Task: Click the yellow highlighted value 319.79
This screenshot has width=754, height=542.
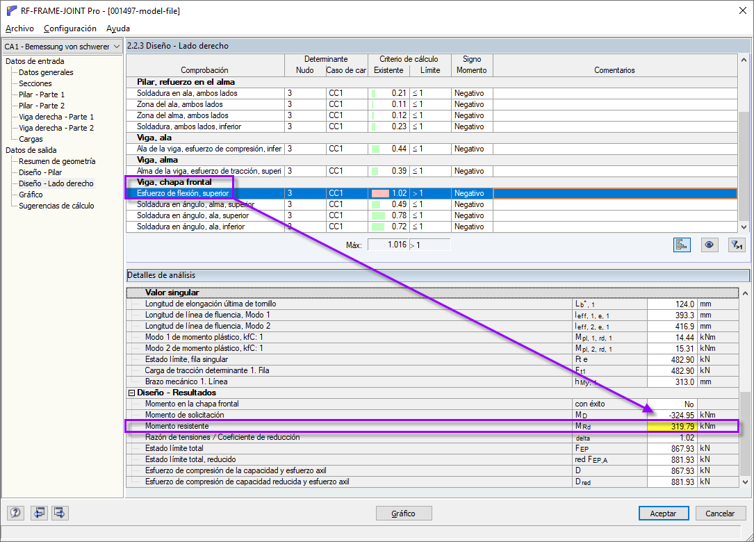Action: [x=672, y=426]
